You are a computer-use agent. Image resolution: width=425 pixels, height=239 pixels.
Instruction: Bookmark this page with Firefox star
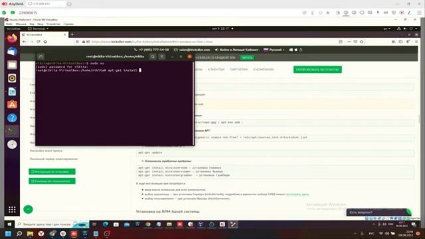(361, 42)
